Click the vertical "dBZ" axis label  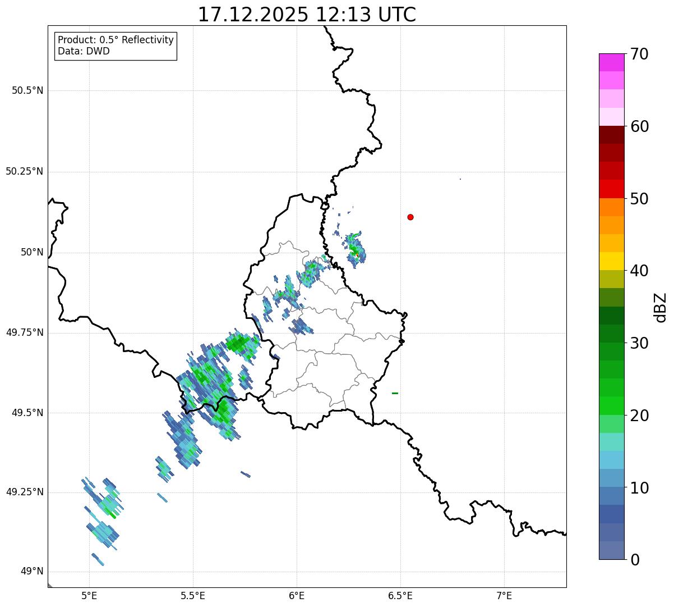point(661,307)
